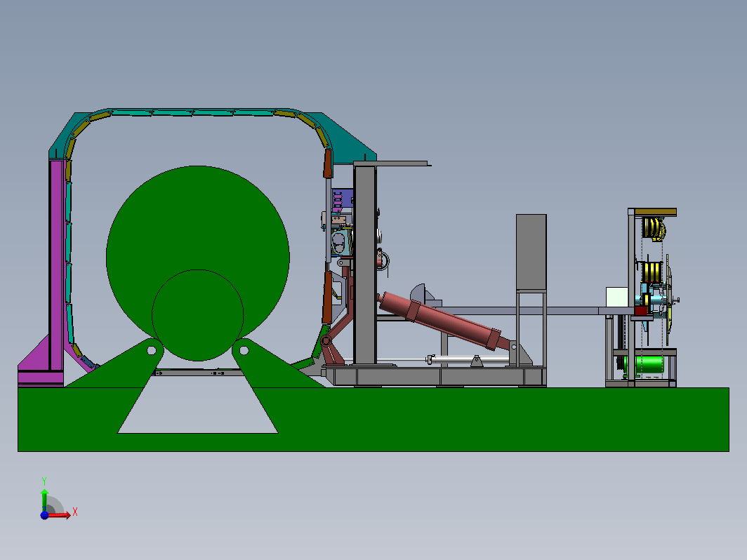
Task: Select the silver horizontal pneumatic cylinder
Action: click(469, 360)
